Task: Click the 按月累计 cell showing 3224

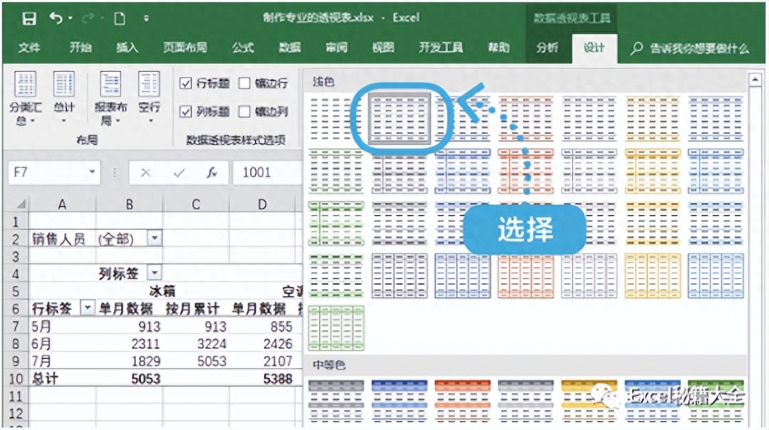Action: coord(196,344)
